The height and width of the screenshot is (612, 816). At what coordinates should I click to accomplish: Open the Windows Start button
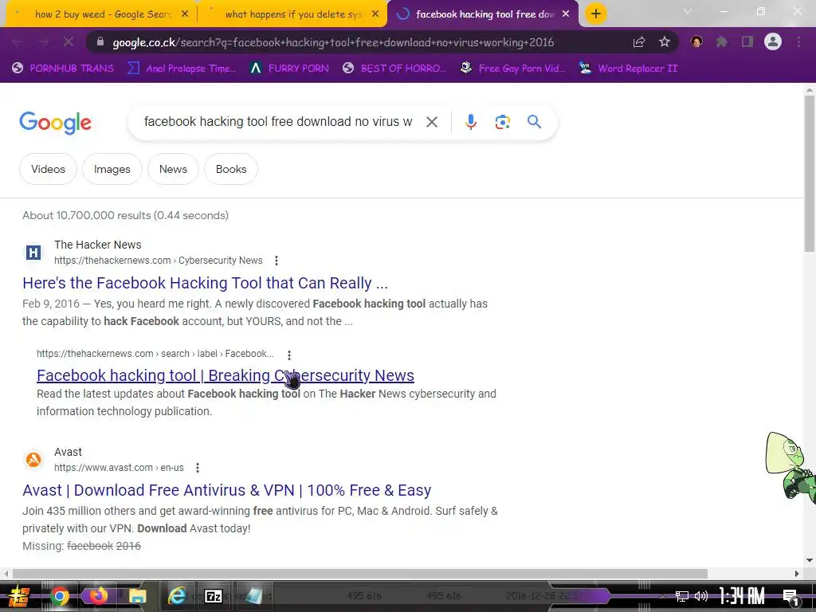click(x=19, y=596)
